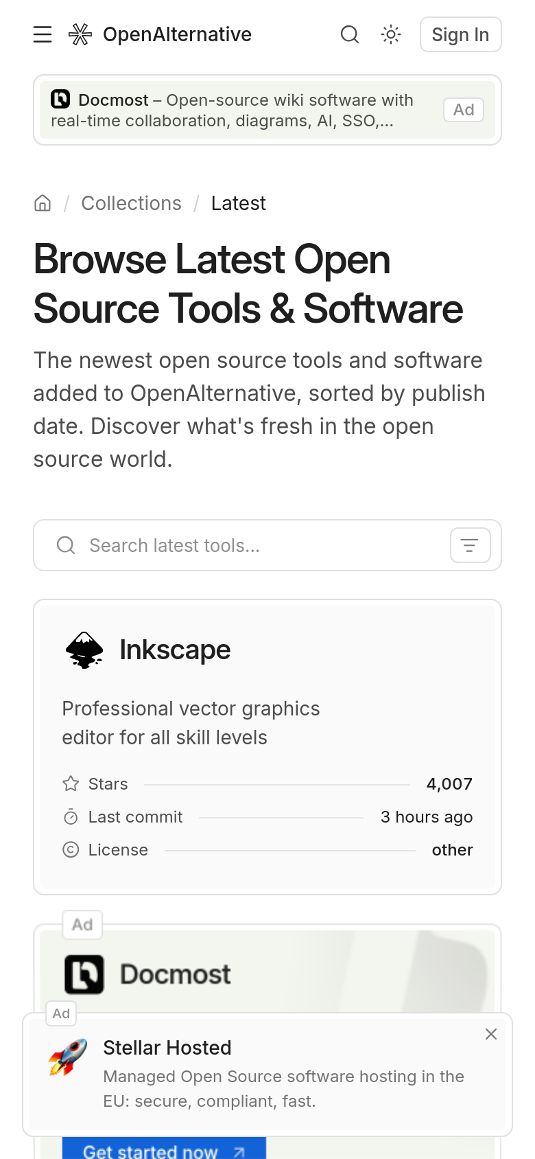The height and width of the screenshot is (1159, 535).
Task: Open site search via magnifier icon
Action: tap(350, 34)
